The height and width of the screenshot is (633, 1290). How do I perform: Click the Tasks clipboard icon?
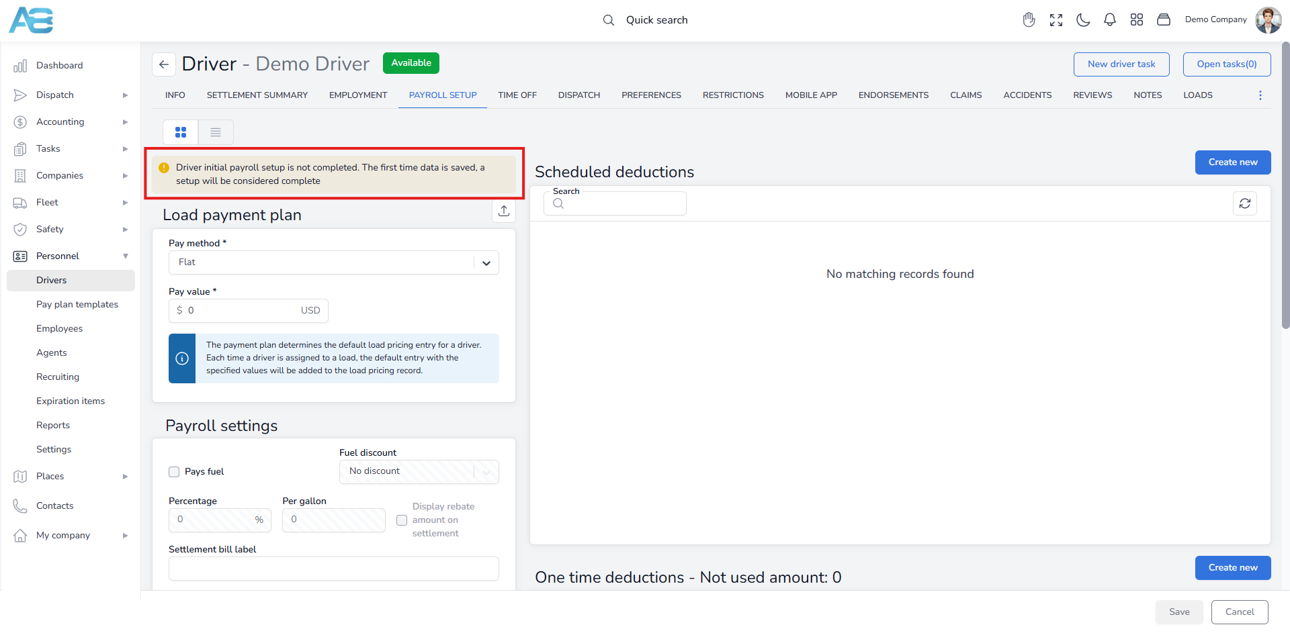click(20, 149)
